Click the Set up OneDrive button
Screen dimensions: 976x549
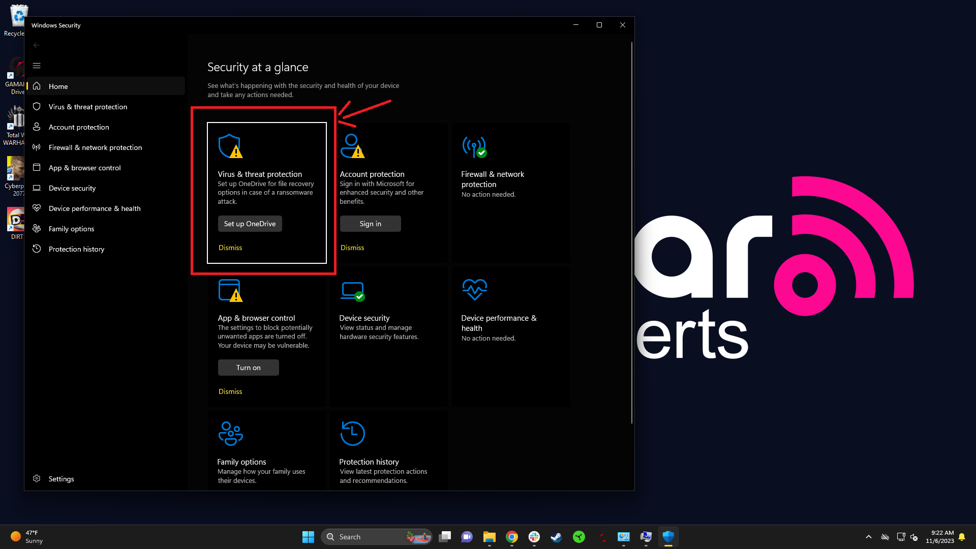250,224
